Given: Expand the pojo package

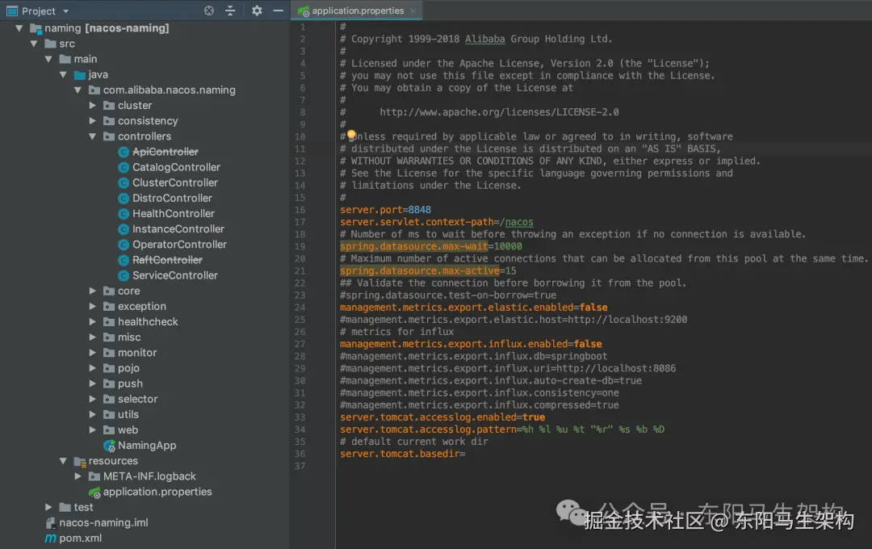Looking at the screenshot, I should coord(92,368).
